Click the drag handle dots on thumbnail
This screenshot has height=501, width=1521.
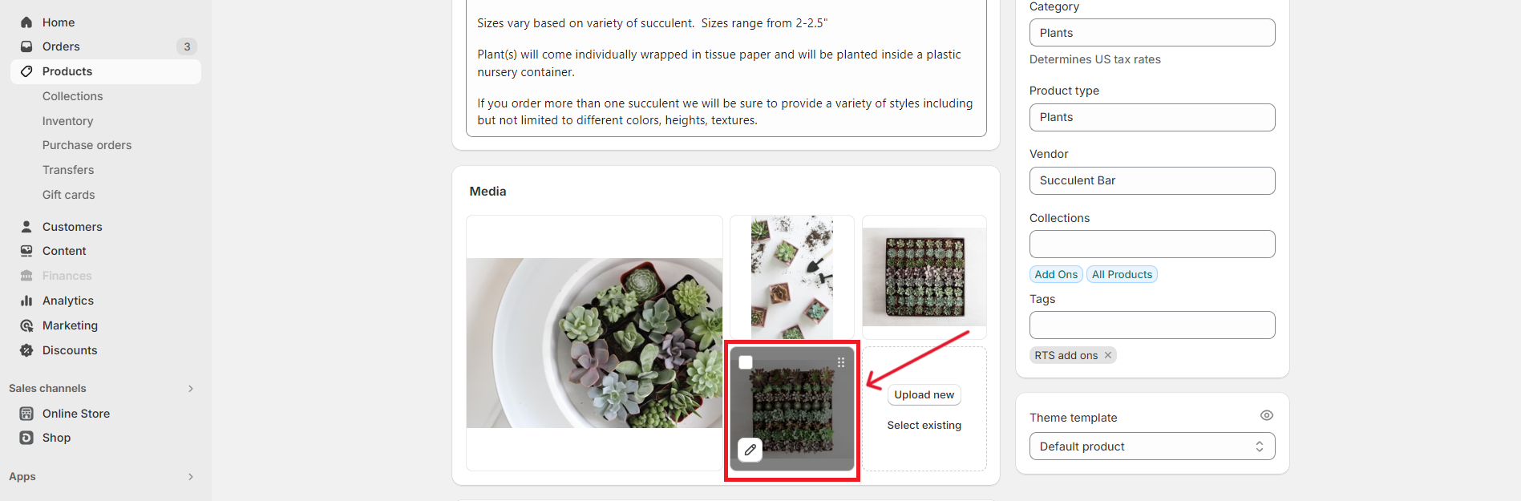click(841, 362)
